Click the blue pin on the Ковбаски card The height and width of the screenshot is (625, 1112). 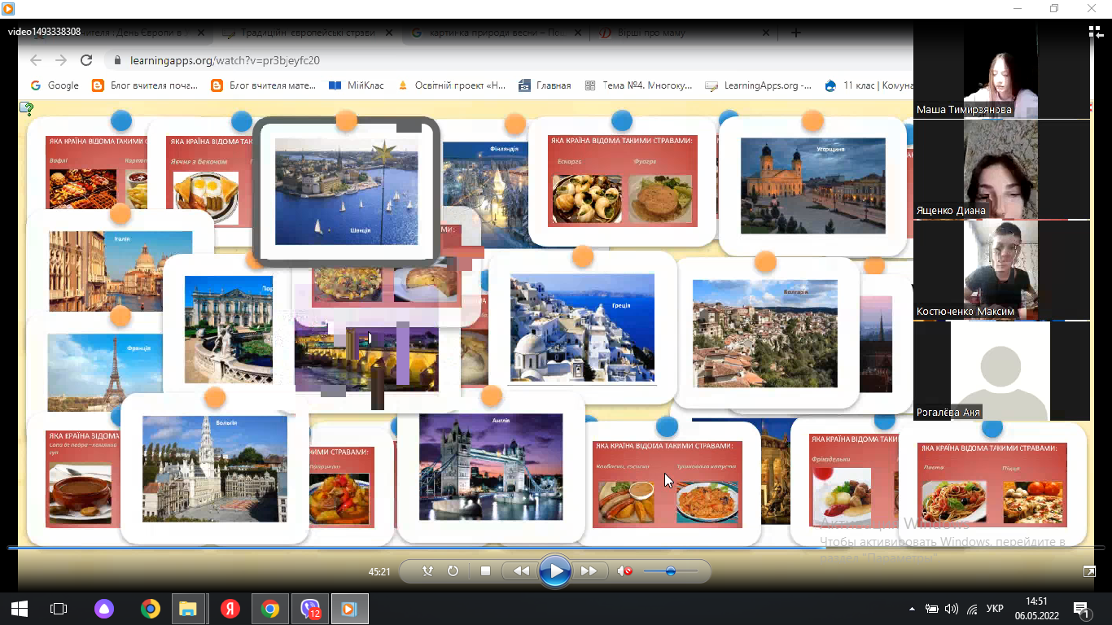[667, 426]
